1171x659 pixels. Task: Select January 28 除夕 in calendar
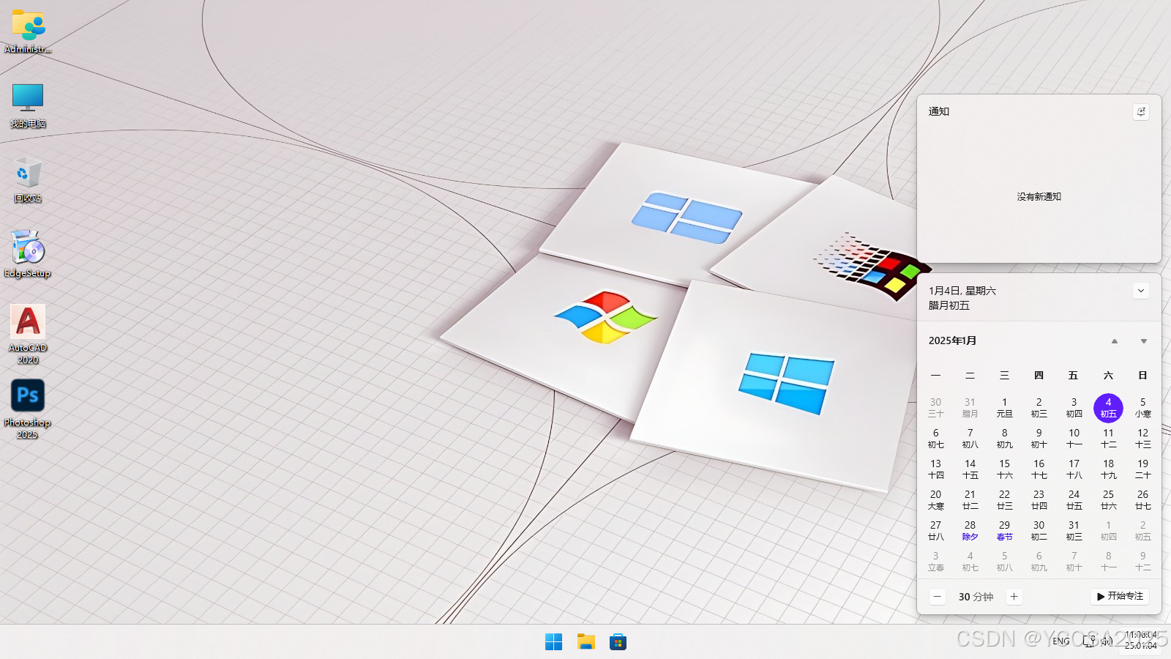[x=970, y=531]
